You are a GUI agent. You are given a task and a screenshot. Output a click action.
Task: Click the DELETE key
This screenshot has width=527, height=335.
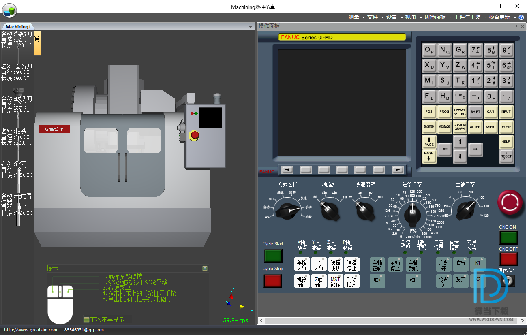tap(506, 127)
